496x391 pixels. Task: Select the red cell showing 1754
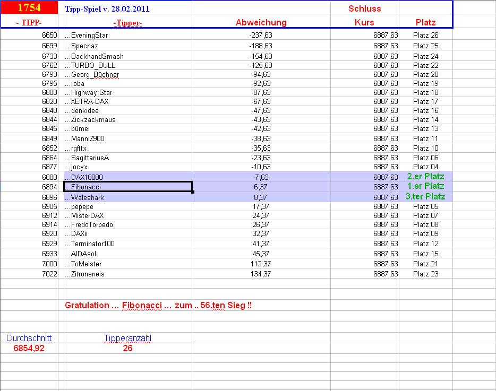(29, 7)
